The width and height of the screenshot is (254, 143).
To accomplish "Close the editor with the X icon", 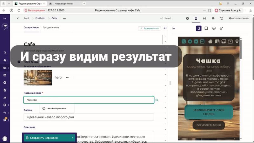I will coord(18,18).
